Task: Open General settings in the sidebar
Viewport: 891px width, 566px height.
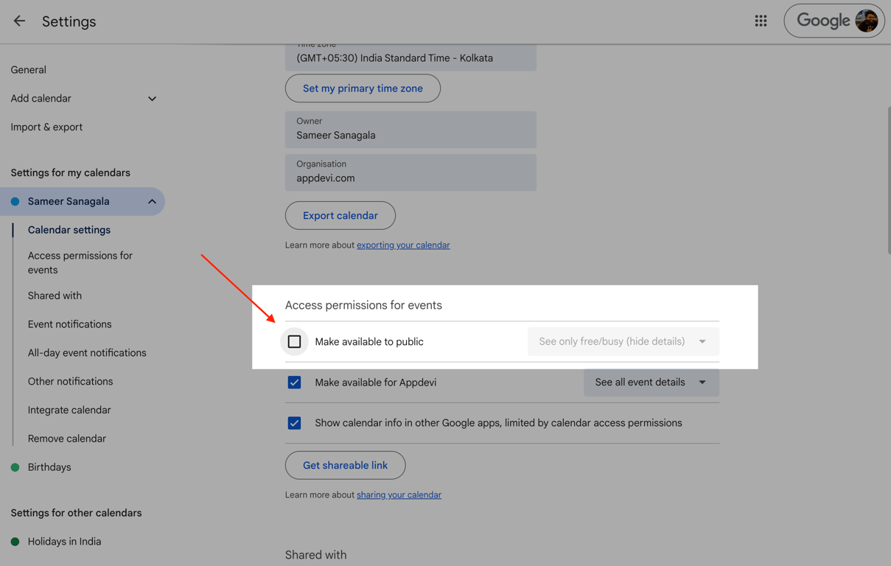Action: click(28, 70)
